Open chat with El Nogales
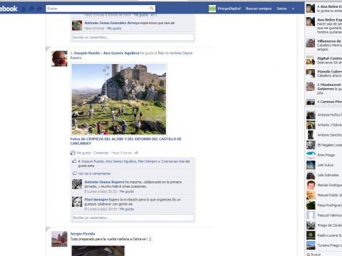 pos(324,145)
